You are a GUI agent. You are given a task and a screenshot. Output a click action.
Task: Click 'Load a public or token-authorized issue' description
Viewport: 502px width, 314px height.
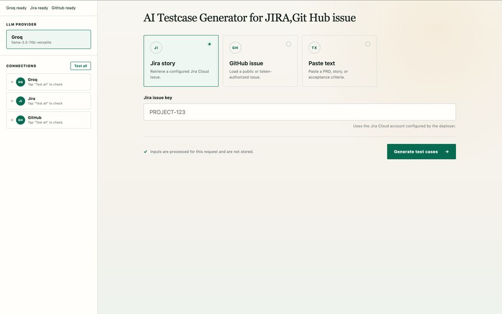pos(250,74)
